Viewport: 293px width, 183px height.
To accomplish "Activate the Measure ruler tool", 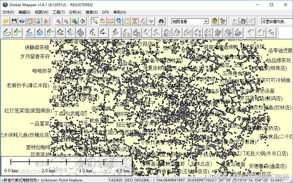I will pos(111,21).
